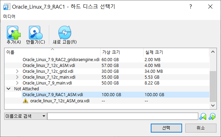Select Oracle_linux_7_12c_main.vdi disk name
The image size is (221, 137).
(49, 77)
